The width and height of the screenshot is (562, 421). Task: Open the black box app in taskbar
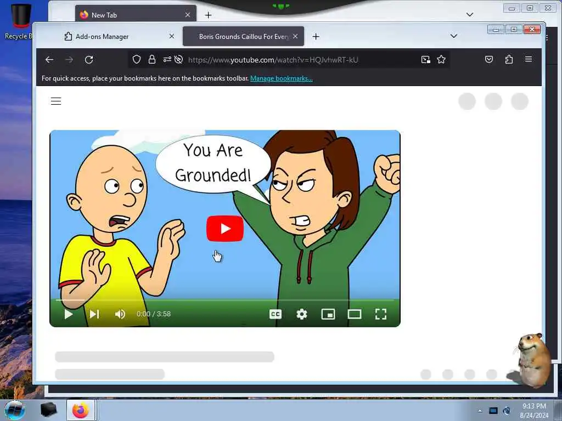pyautogui.click(x=49, y=410)
